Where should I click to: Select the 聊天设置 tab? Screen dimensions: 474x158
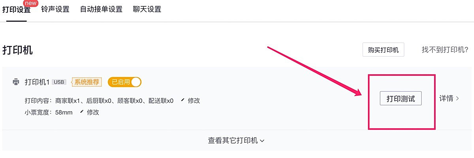point(147,9)
